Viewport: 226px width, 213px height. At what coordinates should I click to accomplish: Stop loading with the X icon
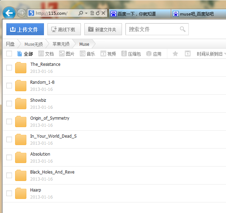tap(103, 13)
